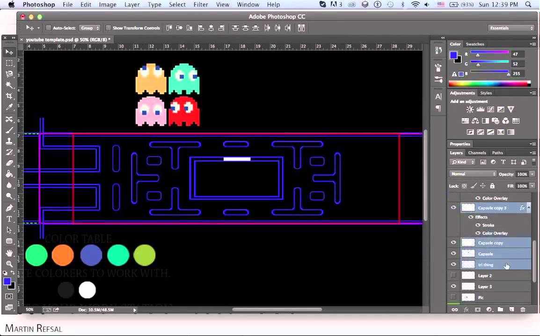Screen dimensions: 540x336
Task: Add a Vibrance adjustment
Action: pos(511,110)
